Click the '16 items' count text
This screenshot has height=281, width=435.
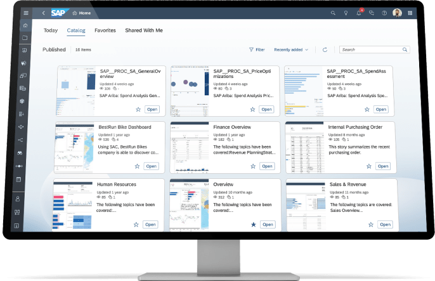[83, 49]
